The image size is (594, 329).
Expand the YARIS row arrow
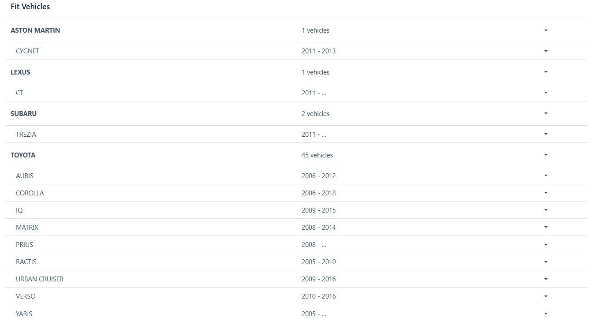pyautogui.click(x=545, y=314)
